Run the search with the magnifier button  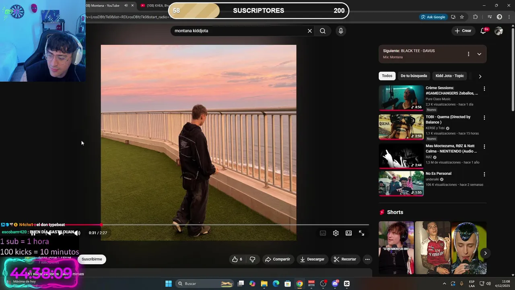coord(323,31)
